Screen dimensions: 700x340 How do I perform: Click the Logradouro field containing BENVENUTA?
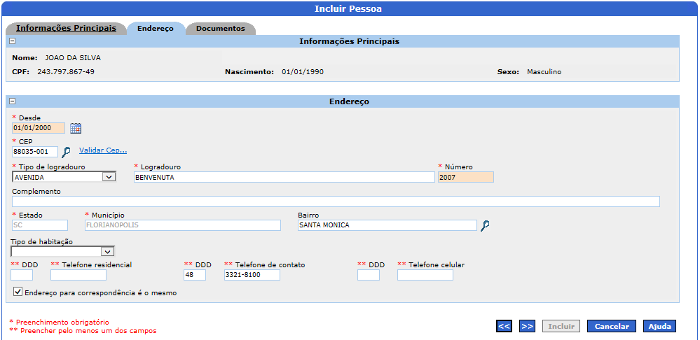[284, 177]
